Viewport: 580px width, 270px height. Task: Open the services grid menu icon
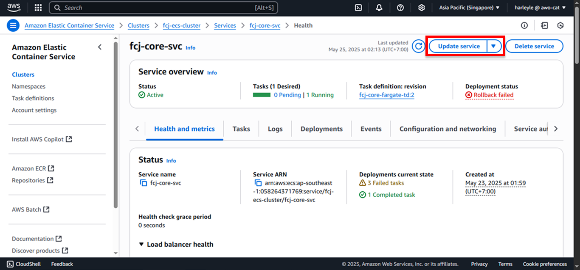pos(38,8)
